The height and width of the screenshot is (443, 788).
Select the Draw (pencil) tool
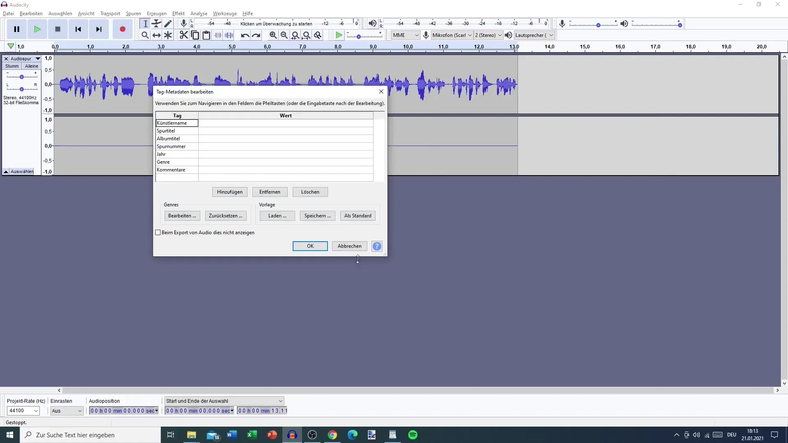pos(168,24)
